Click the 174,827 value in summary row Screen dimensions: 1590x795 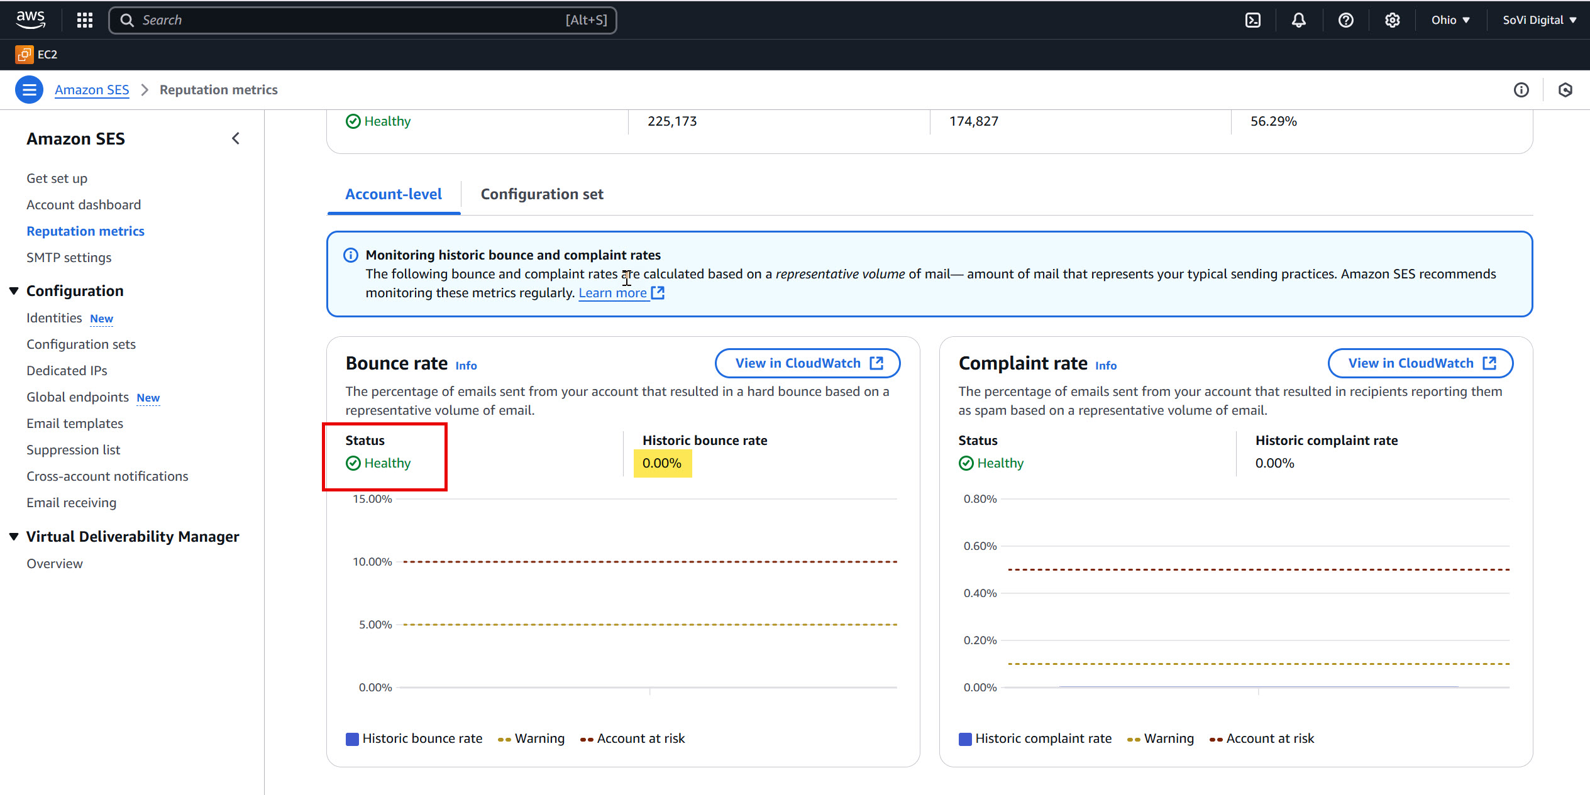click(973, 121)
